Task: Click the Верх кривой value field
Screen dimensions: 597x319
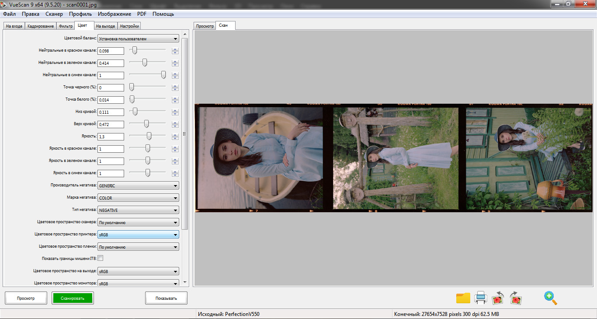Action: pos(111,124)
